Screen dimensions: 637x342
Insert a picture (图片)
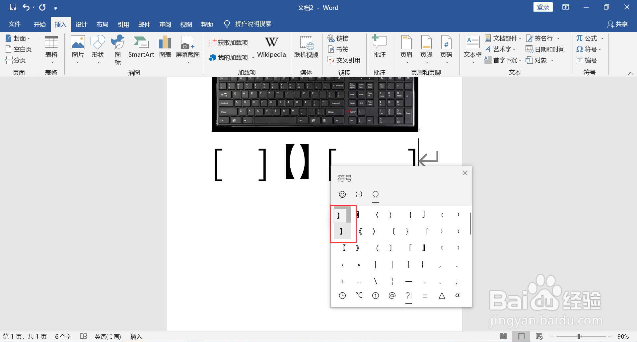click(x=78, y=50)
